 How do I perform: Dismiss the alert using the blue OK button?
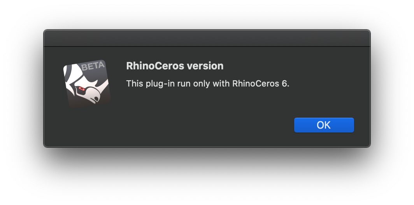coord(324,125)
